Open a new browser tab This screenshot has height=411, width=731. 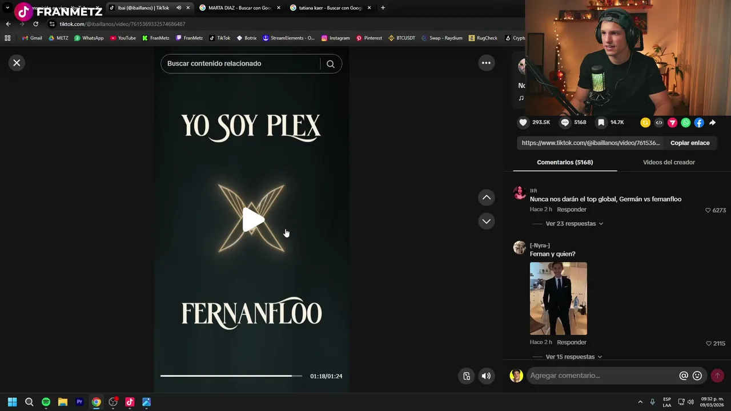point(383,8)
